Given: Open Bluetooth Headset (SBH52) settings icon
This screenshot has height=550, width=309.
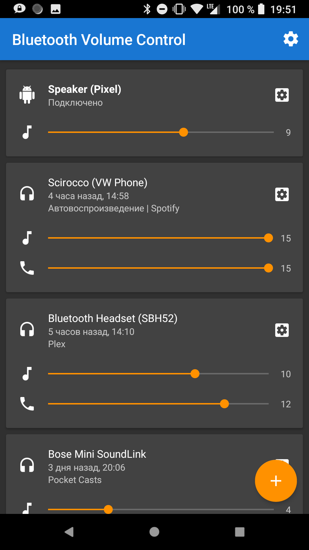Looking at the screenshot, I should [x=282, y=330].
